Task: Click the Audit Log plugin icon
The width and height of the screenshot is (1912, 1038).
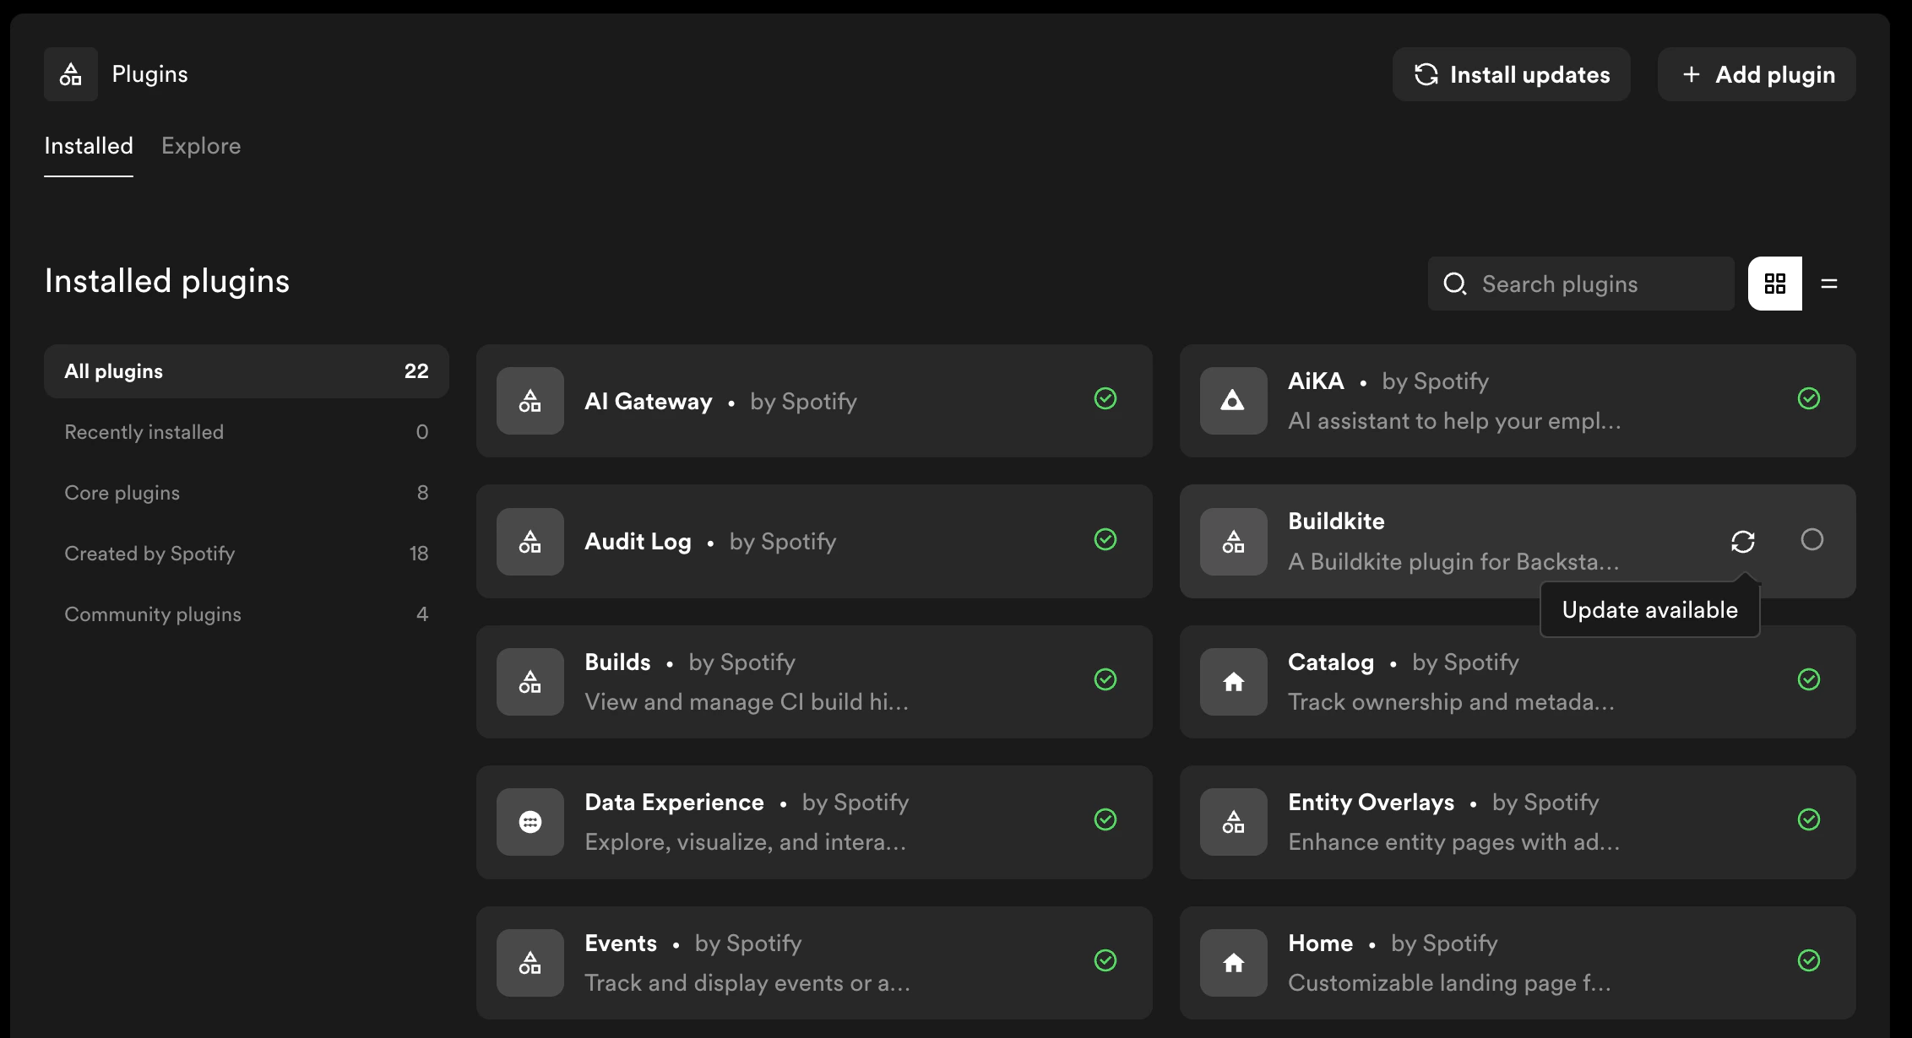Action: [x=530, y=542]
